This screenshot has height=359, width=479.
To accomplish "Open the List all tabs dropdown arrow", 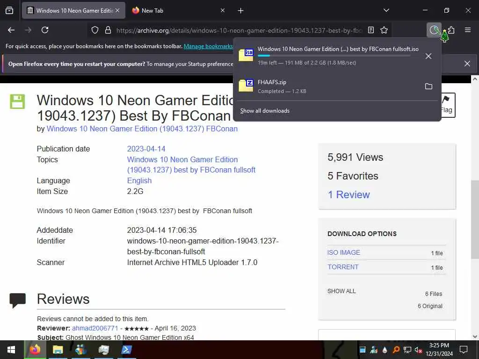I will 386,10.
